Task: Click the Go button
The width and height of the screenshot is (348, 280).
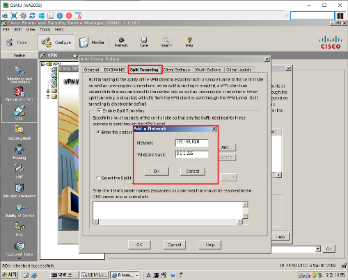Action: coord(329,249)
